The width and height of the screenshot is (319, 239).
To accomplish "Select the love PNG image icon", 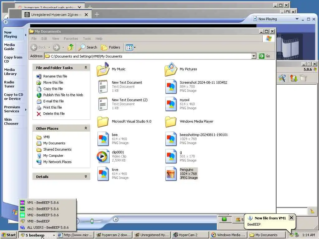I will pos(103,174).
